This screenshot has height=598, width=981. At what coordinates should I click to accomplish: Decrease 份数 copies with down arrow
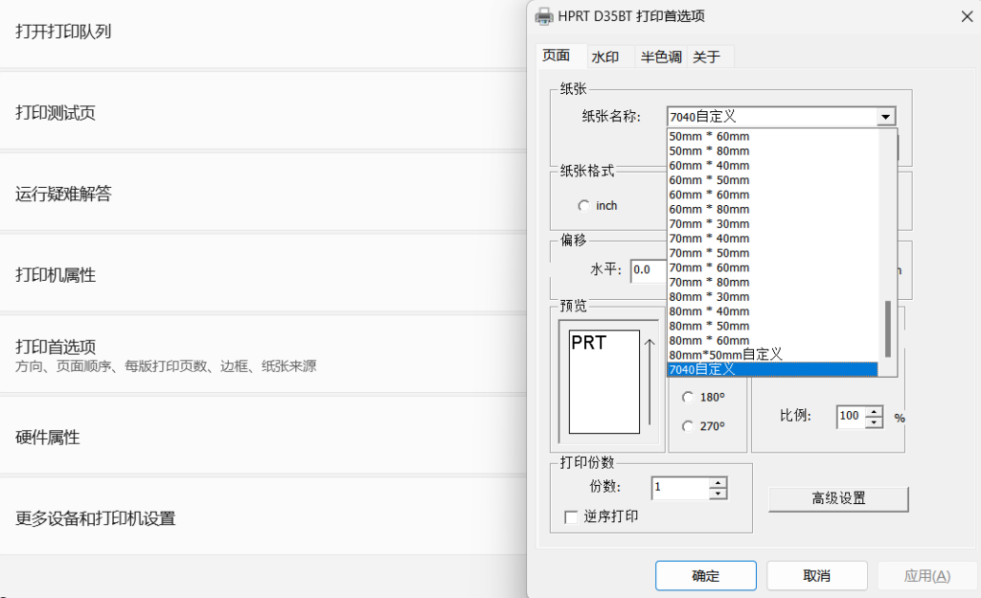pos(719,494)
